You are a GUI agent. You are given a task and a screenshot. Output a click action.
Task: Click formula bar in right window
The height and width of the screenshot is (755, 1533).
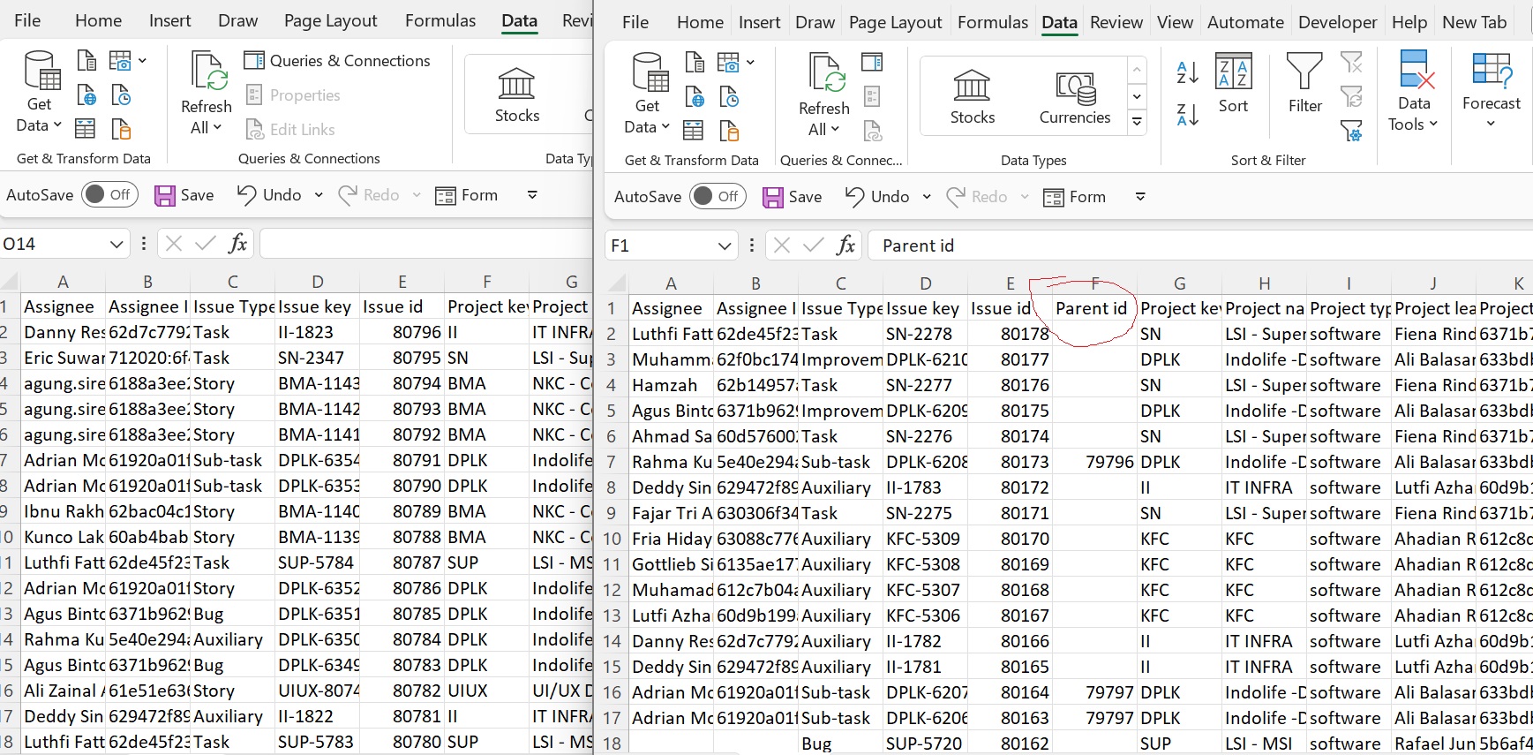[1200, 245]
